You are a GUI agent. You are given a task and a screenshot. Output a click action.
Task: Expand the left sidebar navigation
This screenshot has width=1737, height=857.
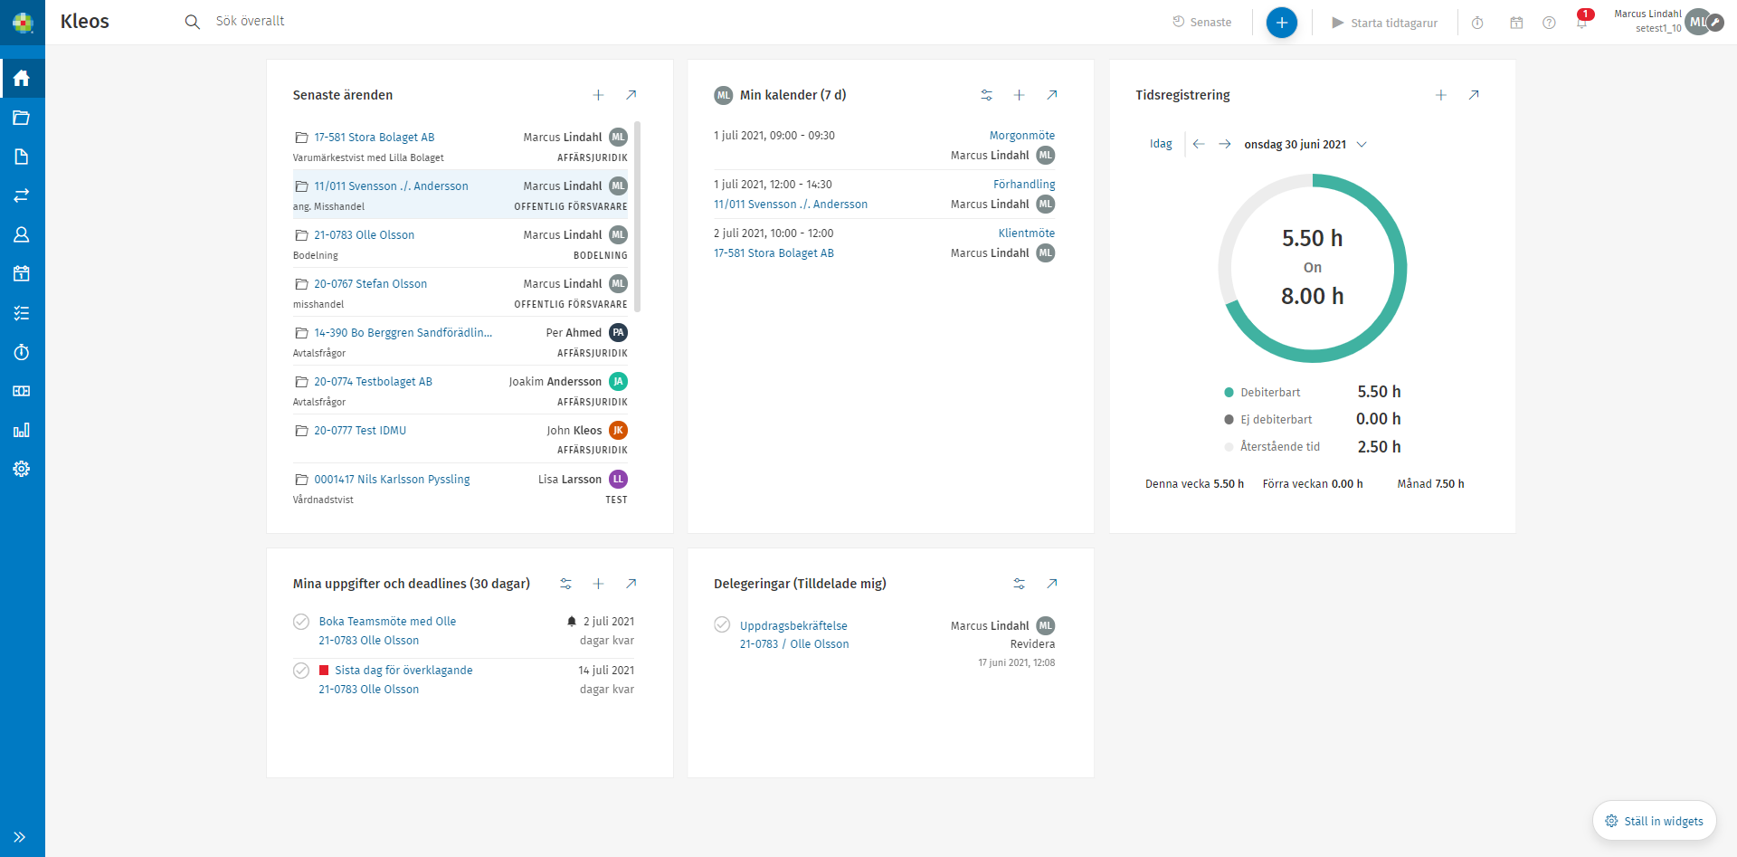point(20,837)
